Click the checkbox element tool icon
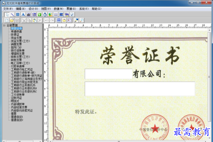This screenshot has height=142, width=213. 72,14
